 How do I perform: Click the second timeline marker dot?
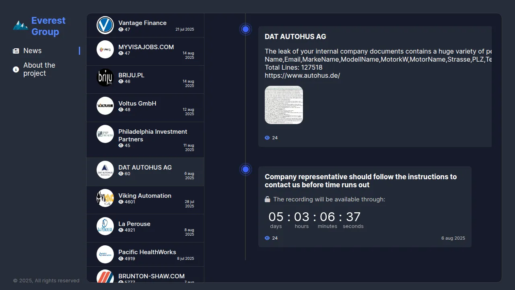(246, 170)
